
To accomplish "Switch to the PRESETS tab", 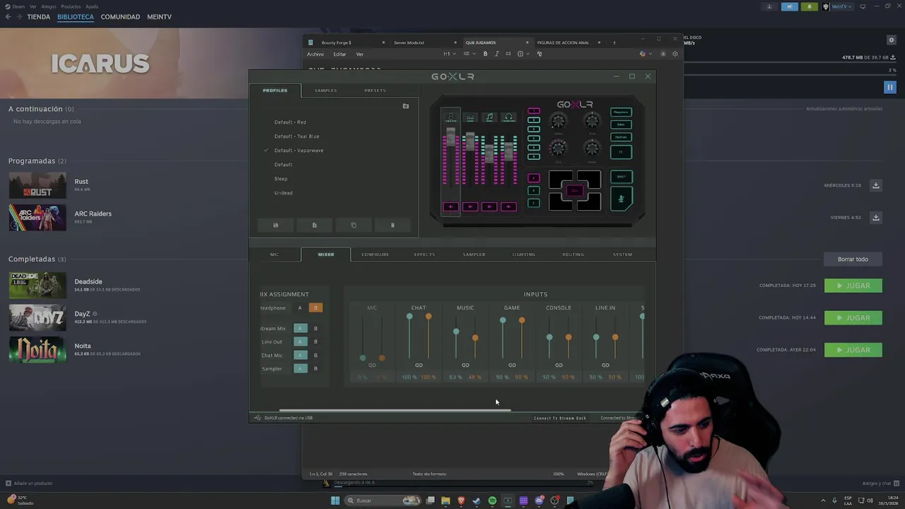I will pos(375,90).
